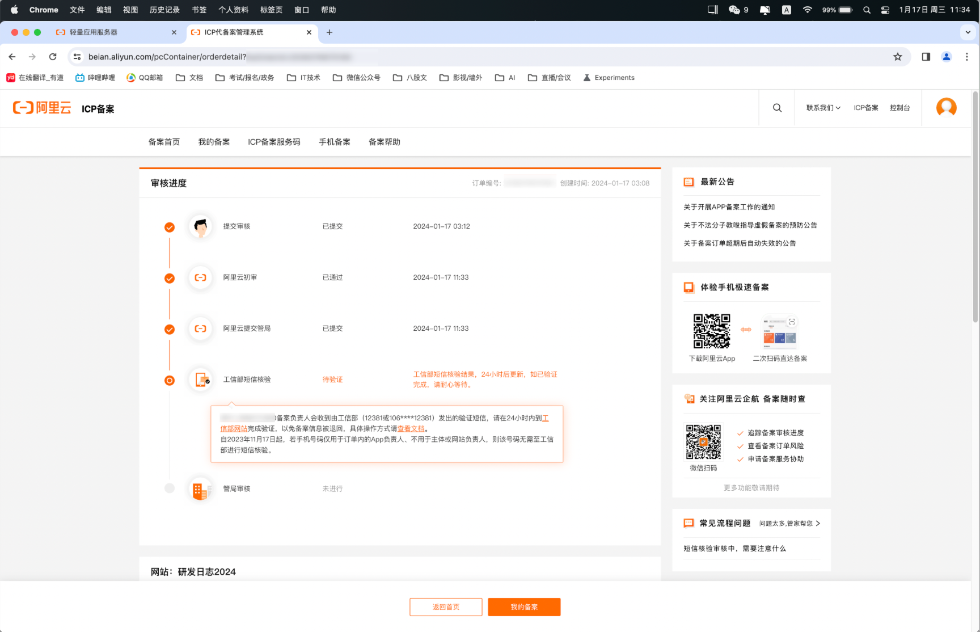The height and width of the screenshot is (632, 980).
Task: Bookmark this page with the star icon
Action: pyautogui.click(x=897, y=57)
